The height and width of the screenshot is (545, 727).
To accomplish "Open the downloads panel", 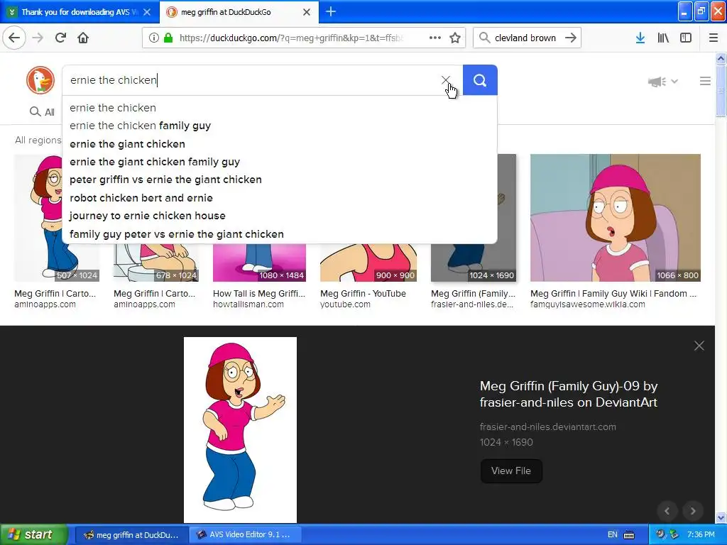I will [x=640, y=38].
